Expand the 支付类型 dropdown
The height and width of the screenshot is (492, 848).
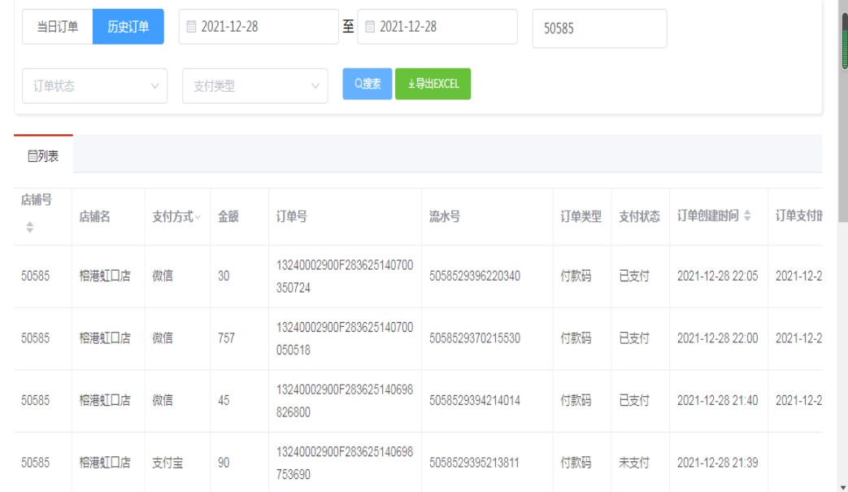255,86
